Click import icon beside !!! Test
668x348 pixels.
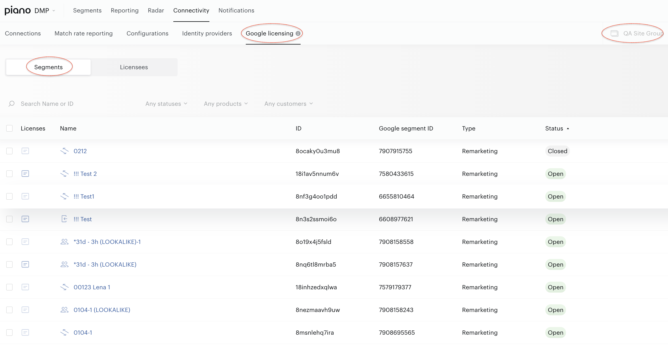(x=64, y=219)
